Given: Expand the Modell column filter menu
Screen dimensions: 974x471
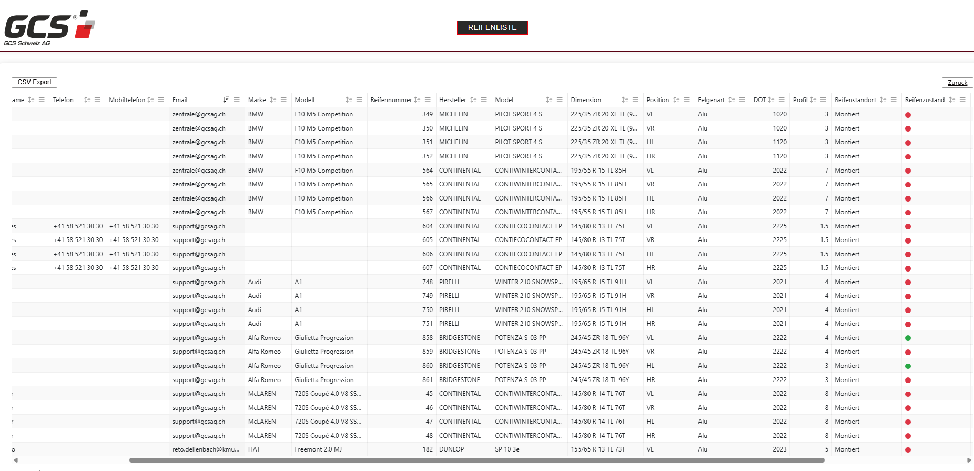Looking at the screenshot, I should [359, 100].
